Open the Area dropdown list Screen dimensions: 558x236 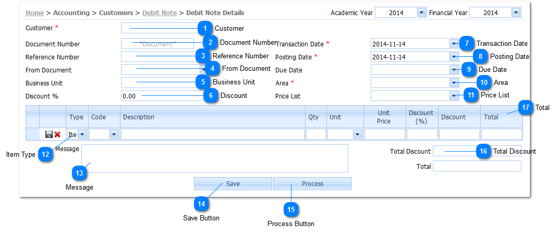[454, 82]
